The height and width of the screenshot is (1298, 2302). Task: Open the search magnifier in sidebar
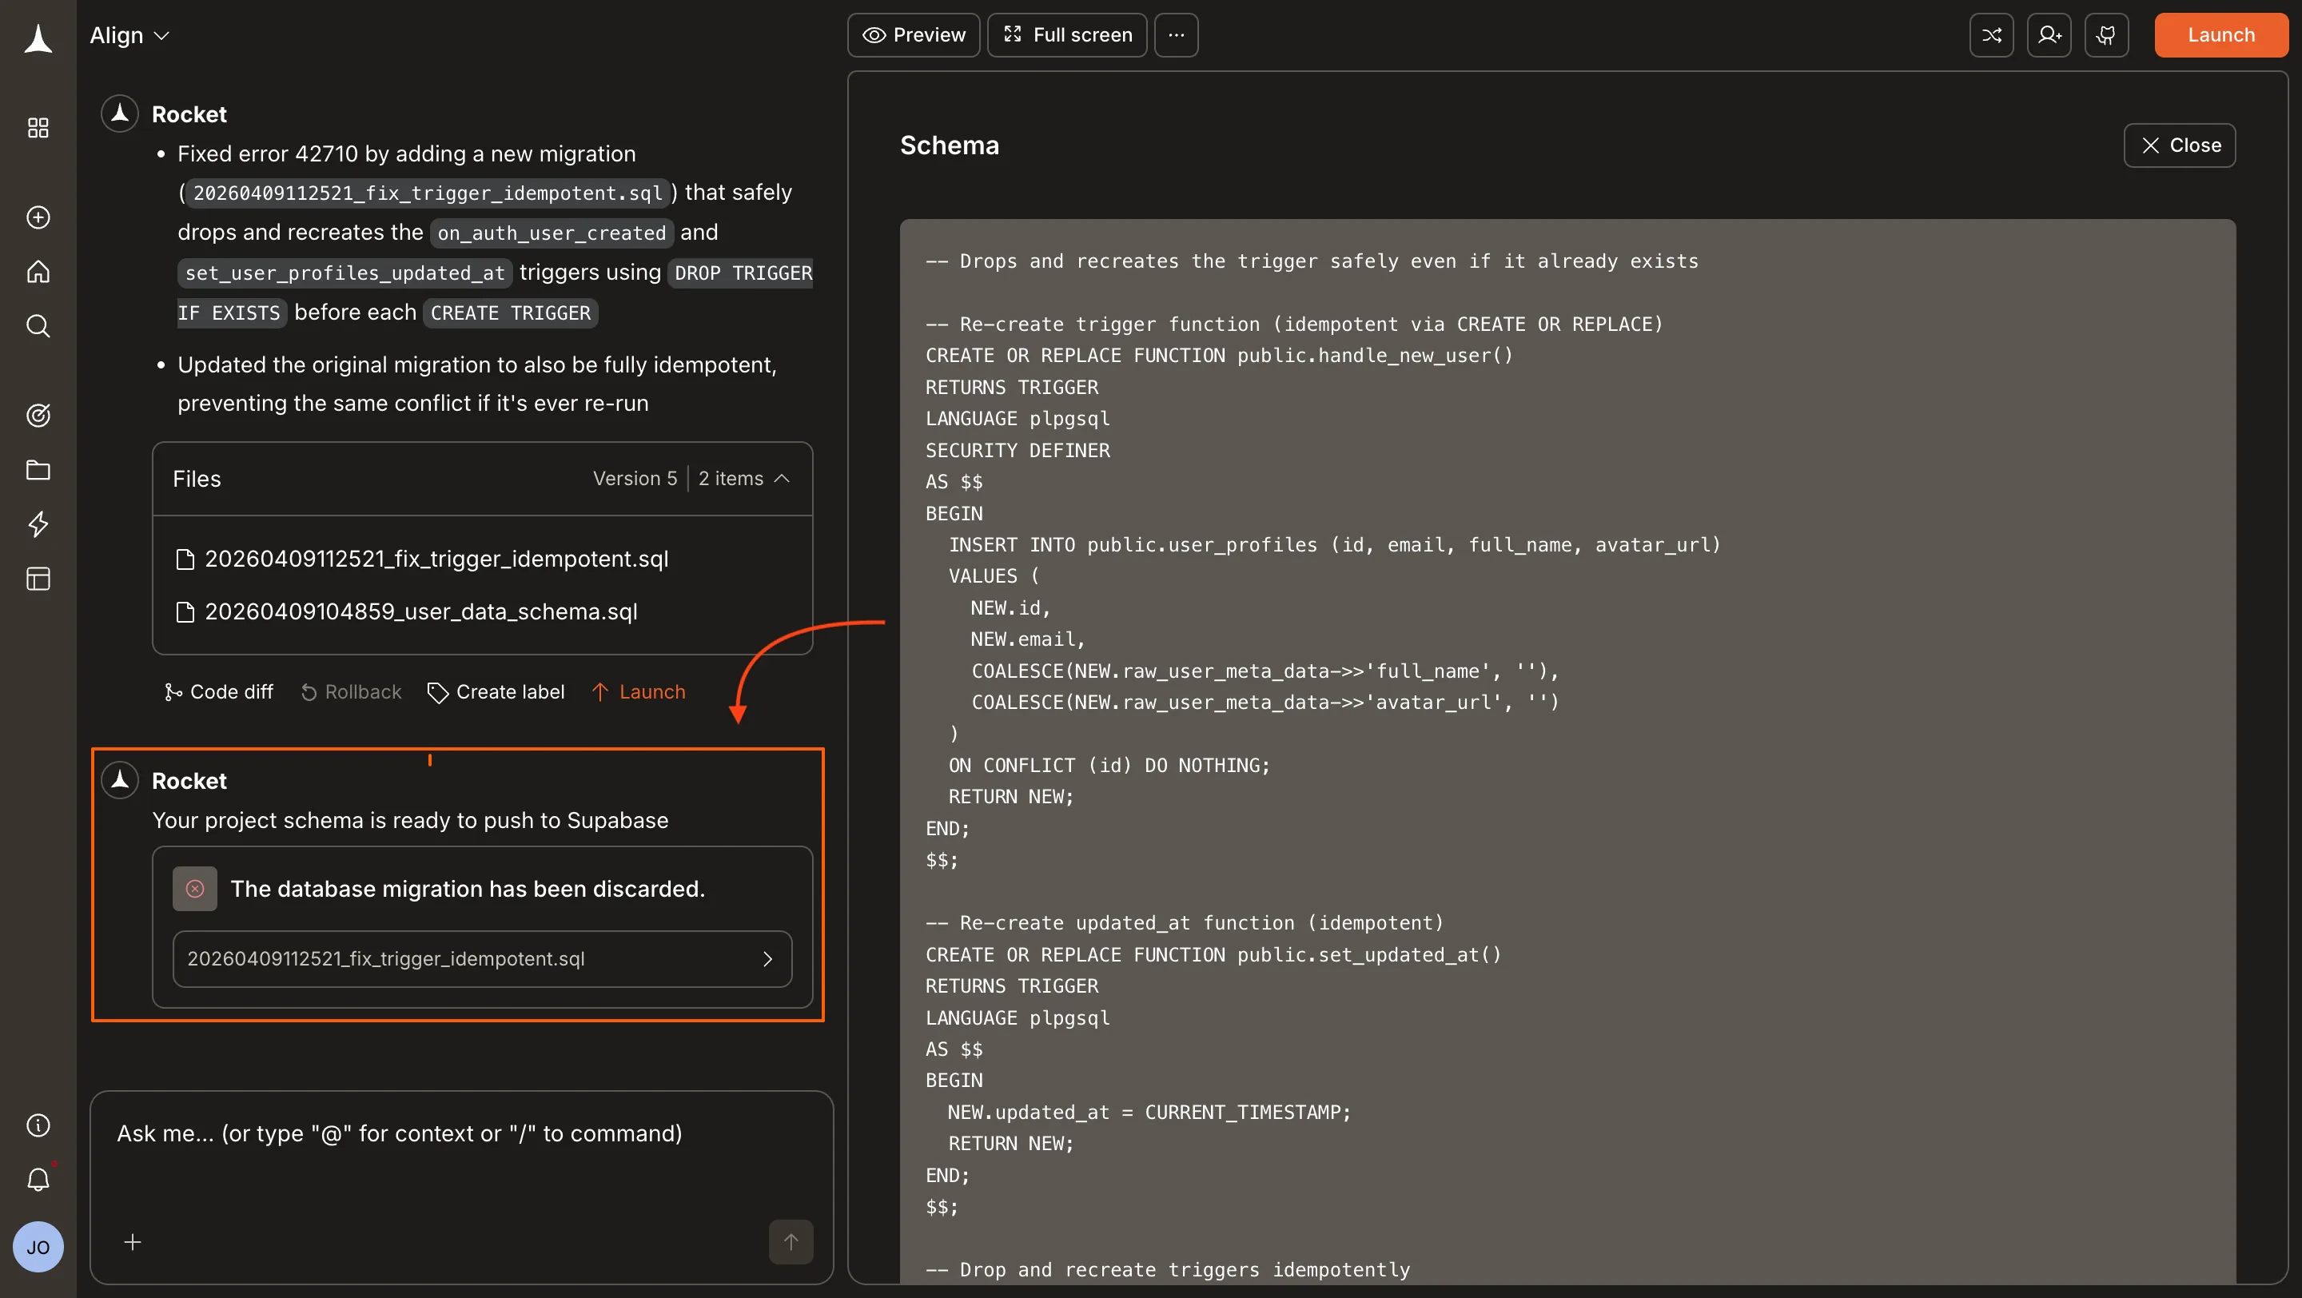click(38, 326)
